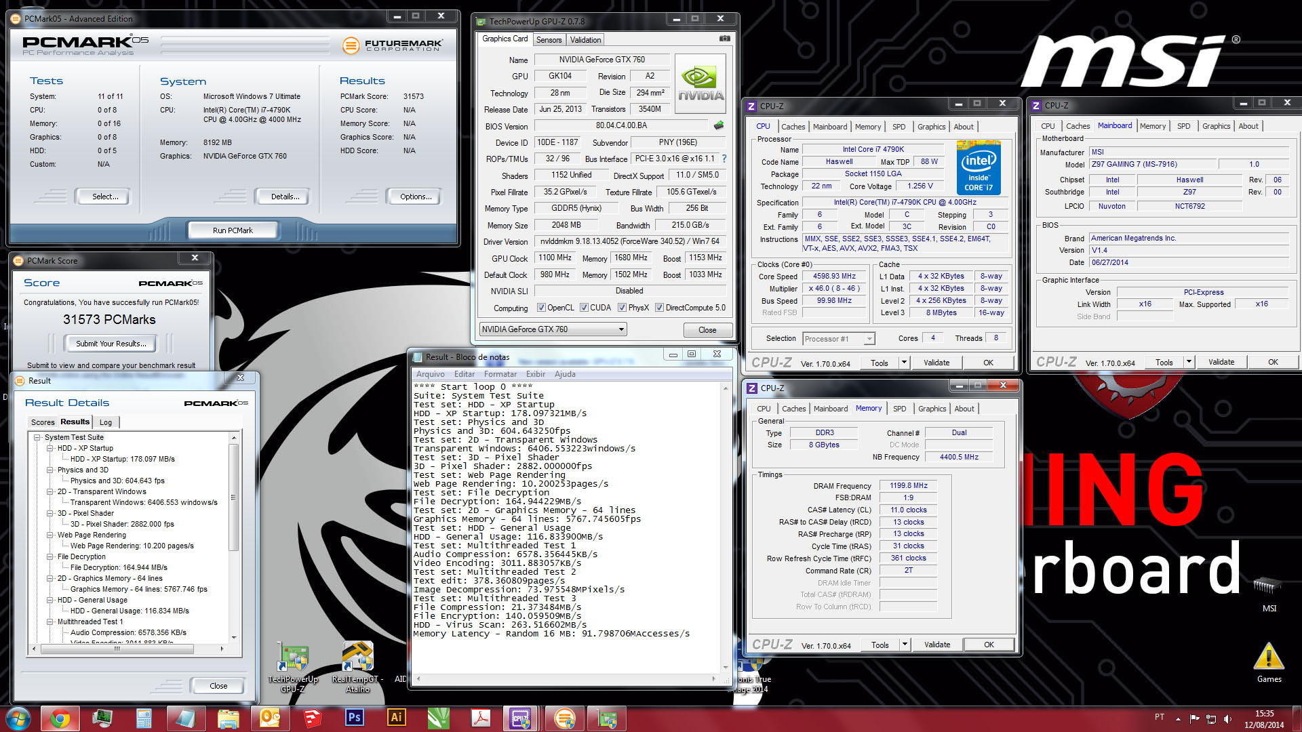Screen dimensions: 1302x732
Task: Click Submit Your Results button
Action: 111,344
